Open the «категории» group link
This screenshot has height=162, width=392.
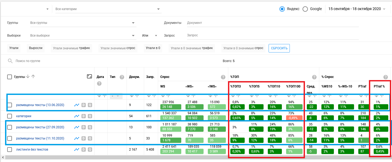24,116
